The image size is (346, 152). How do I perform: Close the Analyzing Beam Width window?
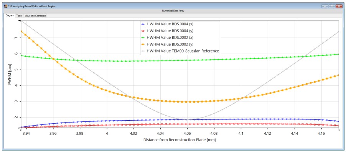click(339, 7)
